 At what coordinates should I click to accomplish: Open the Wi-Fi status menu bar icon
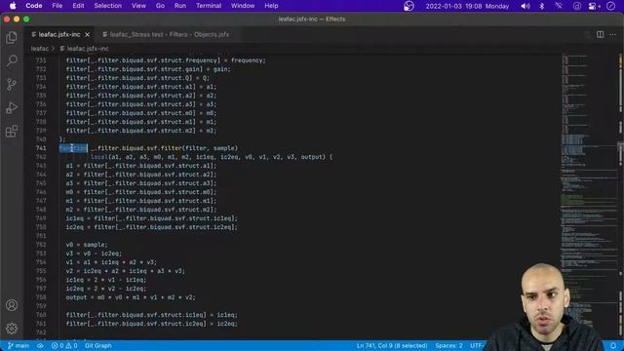(x=559, y=6)
